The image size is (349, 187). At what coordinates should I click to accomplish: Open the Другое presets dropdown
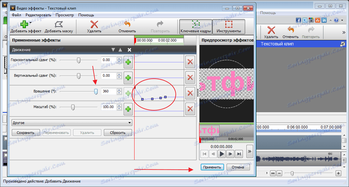tap(72, 123)
